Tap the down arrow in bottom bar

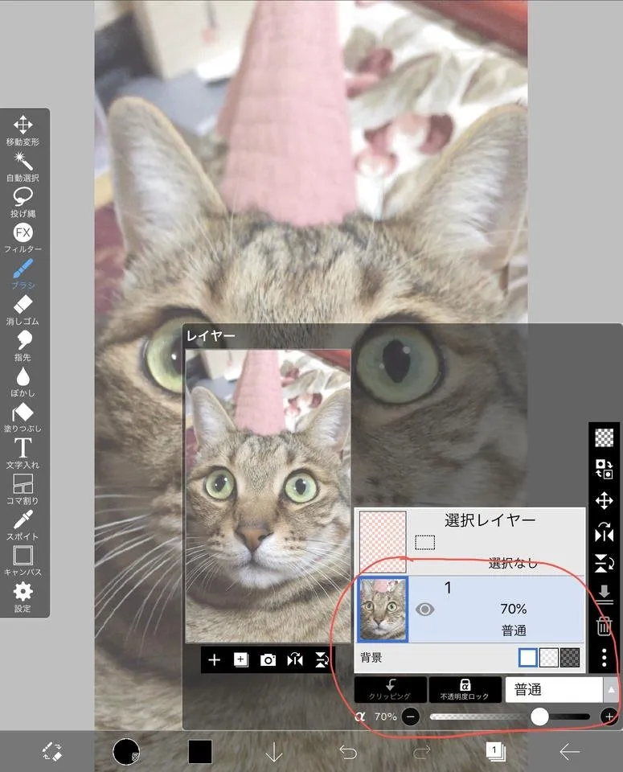274,752
